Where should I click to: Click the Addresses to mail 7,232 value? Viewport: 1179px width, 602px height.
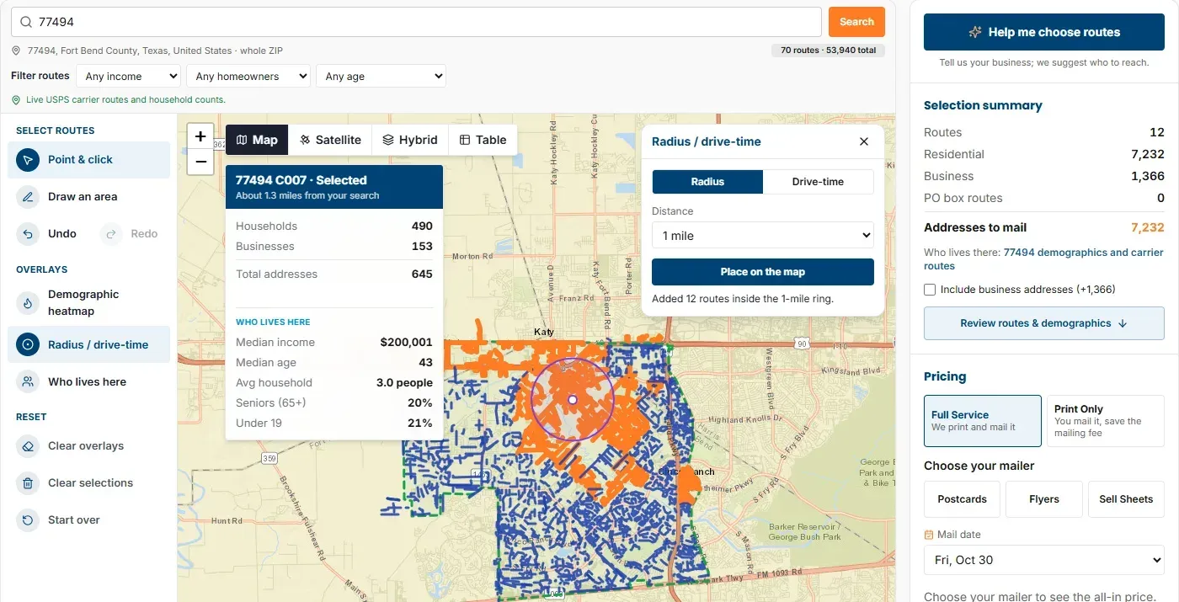pyautogui.click(x=1147, y=227)
